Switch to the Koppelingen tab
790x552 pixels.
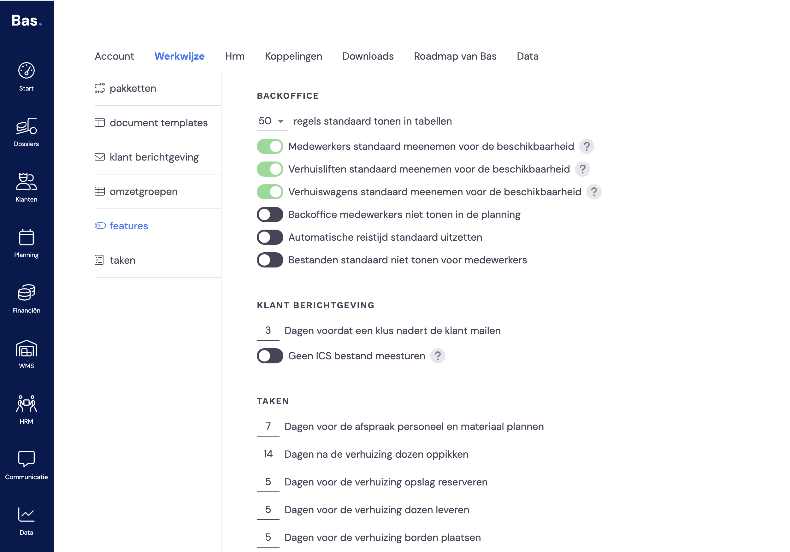click(293, 56)
